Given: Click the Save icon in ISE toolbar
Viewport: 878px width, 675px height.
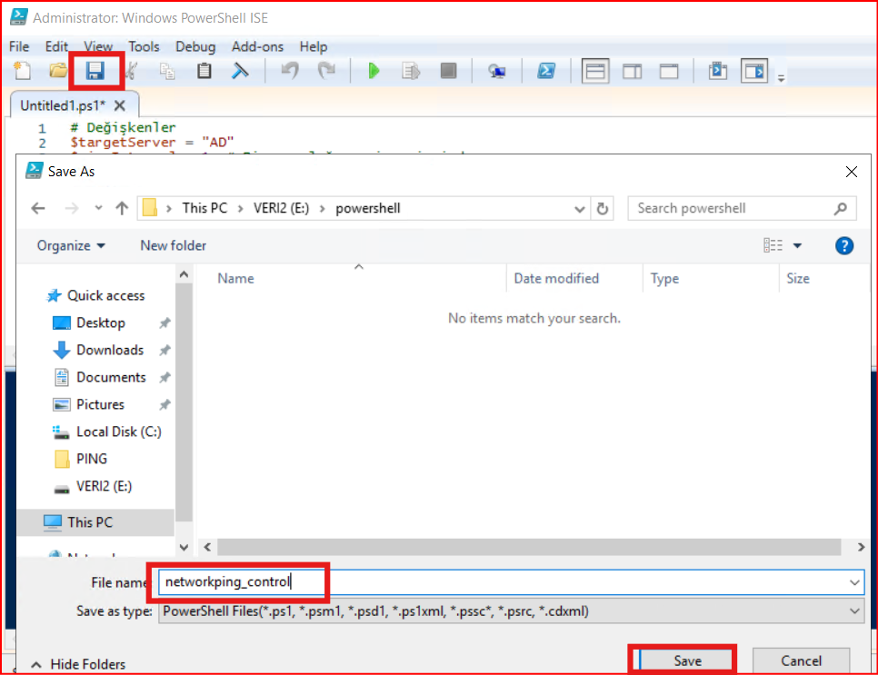Looking at the screenshot, I should coord(95,71).
